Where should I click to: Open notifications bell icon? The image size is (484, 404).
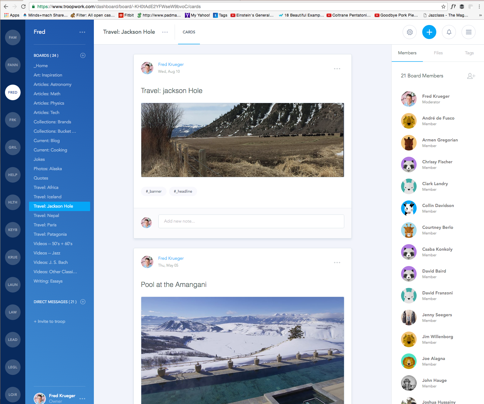tap(449, 32)
